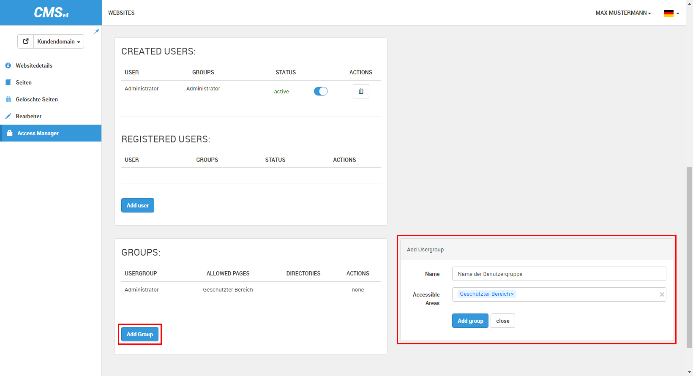Screen dimensions: 693x376
Task: Clear all Accessible Areas selections
Action: point(662,294)
